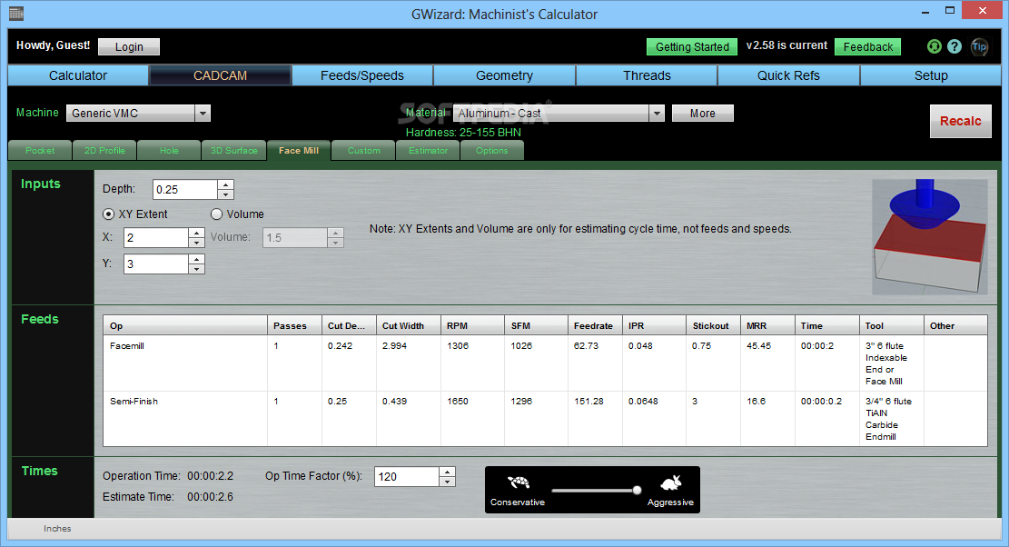
Task: Open the Setup tab
Action: pos(931,75)
